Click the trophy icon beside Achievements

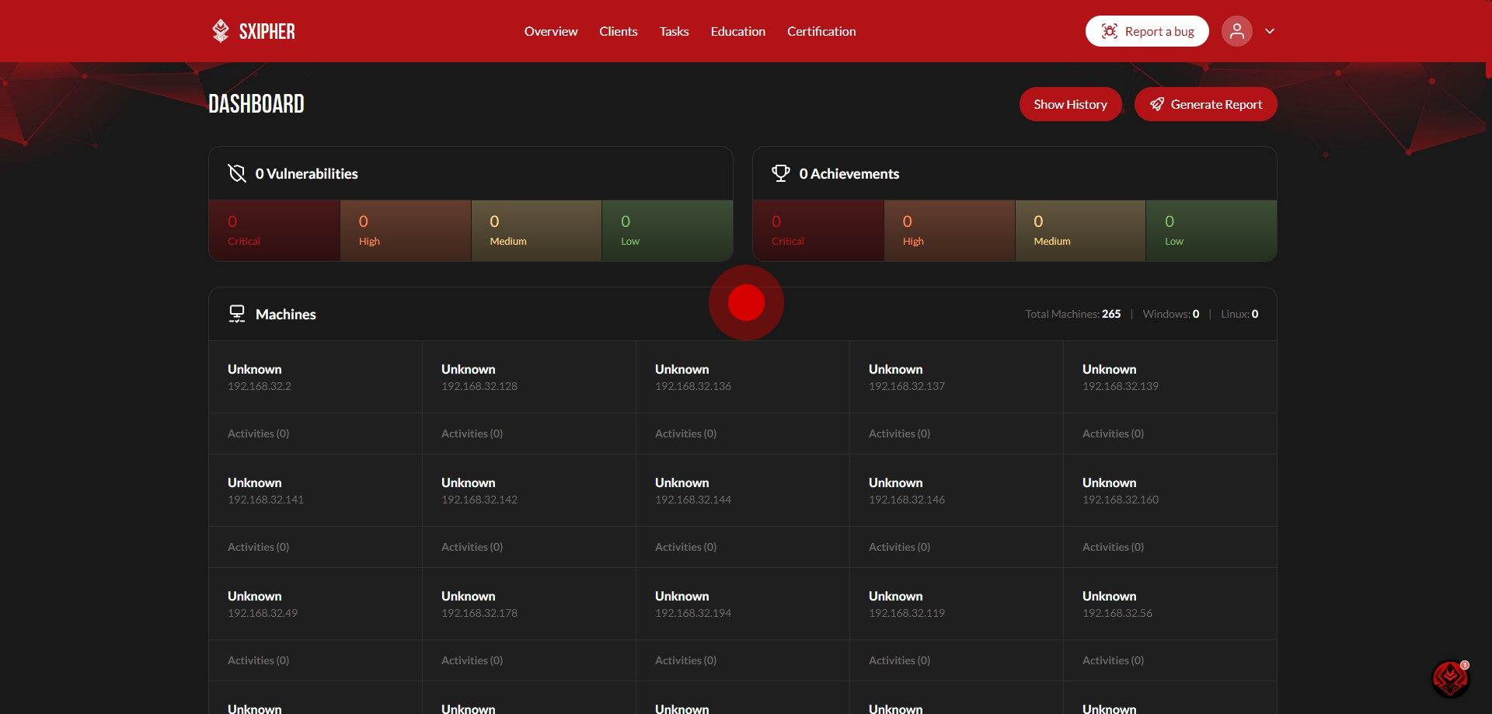(780, 173)
